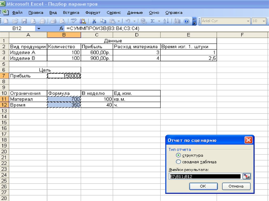The height and width of the screenshot is (201, 269).
Task: Expand the Paste options arrow
Action: (119, 21)
